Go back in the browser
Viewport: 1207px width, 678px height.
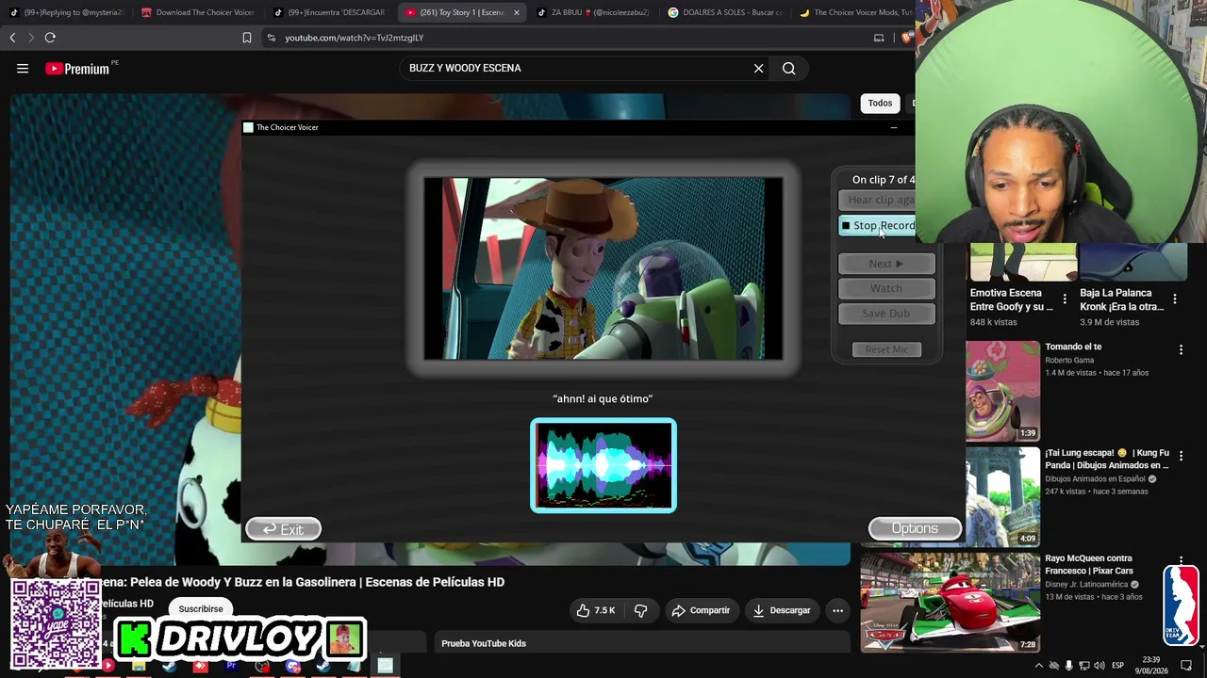pos(12,38)
